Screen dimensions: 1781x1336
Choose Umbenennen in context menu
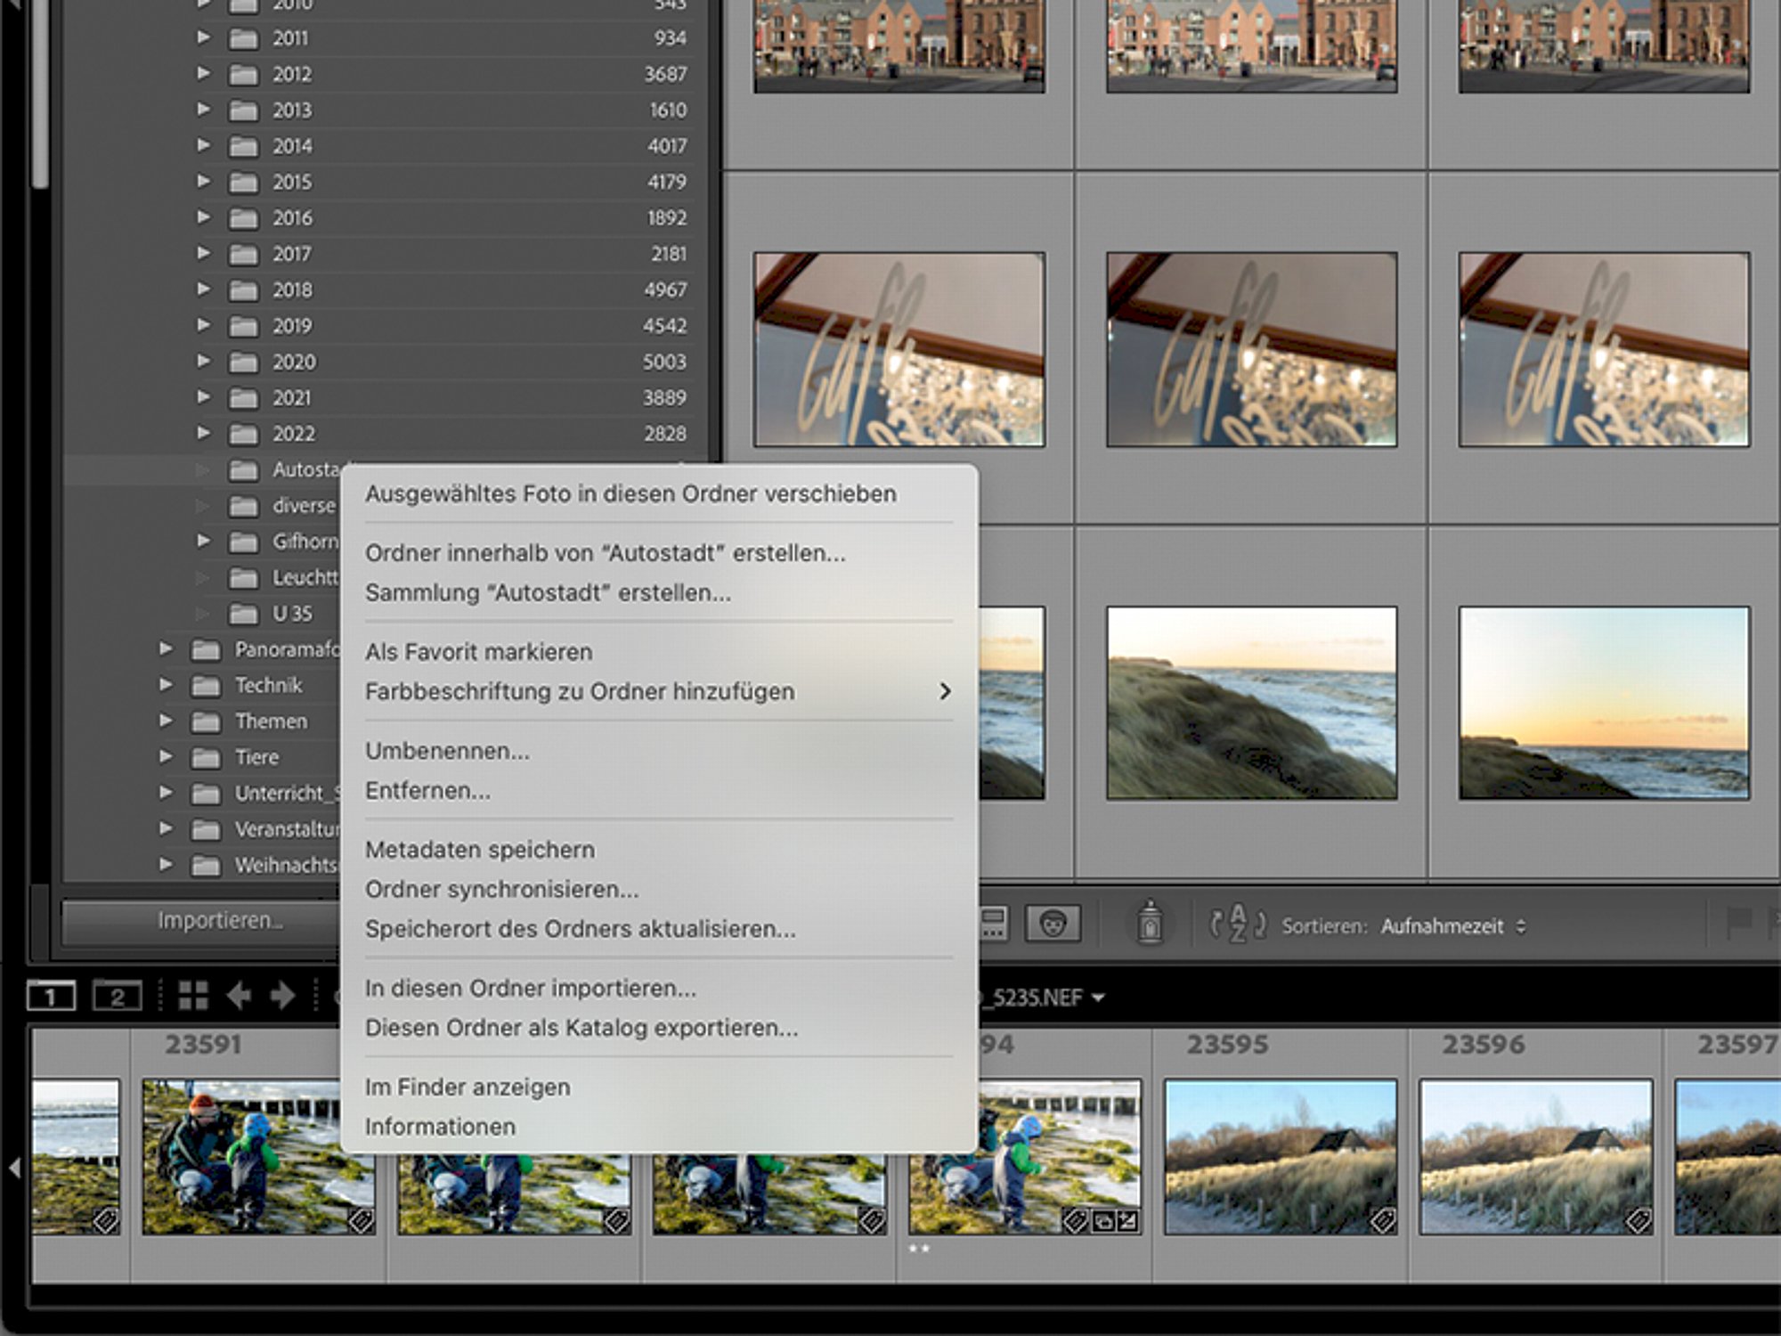pyautogui.click(x=659, y=751)
